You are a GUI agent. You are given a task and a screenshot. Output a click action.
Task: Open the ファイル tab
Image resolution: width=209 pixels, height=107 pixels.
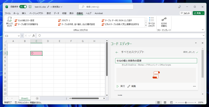click(8, 13)
